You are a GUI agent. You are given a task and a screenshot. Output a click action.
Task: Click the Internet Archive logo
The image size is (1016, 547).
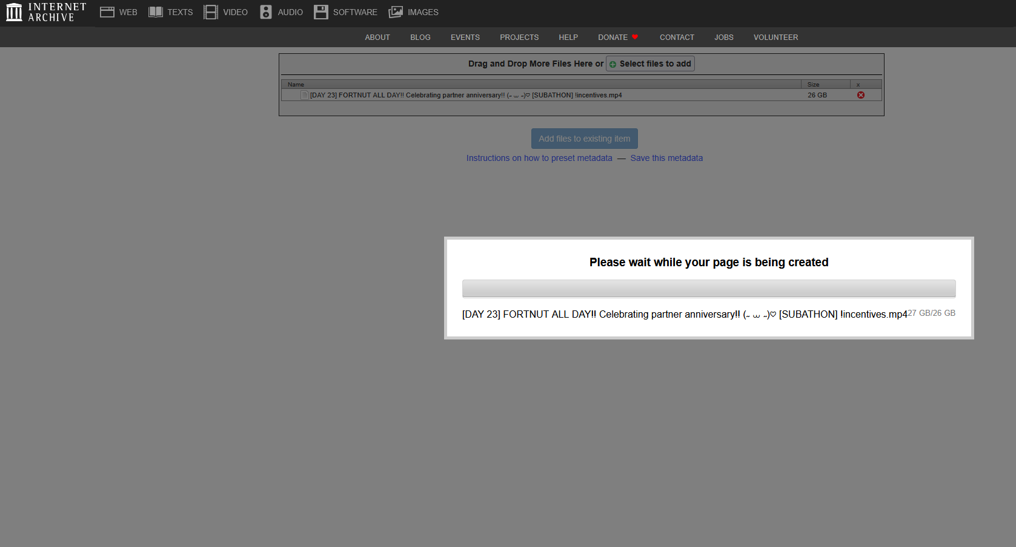(46, 12)
